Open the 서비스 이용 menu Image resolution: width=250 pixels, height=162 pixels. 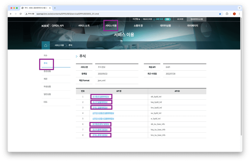point(111,25)
